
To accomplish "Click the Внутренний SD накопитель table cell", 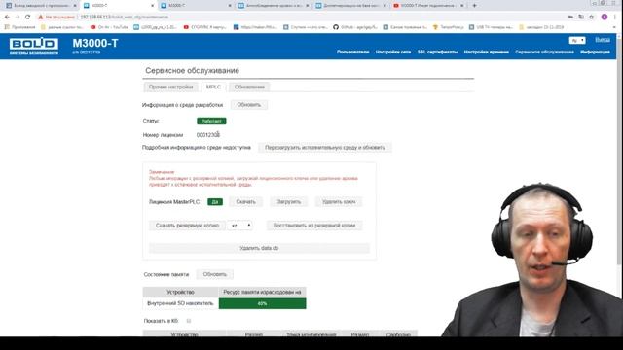I will 180,303.
